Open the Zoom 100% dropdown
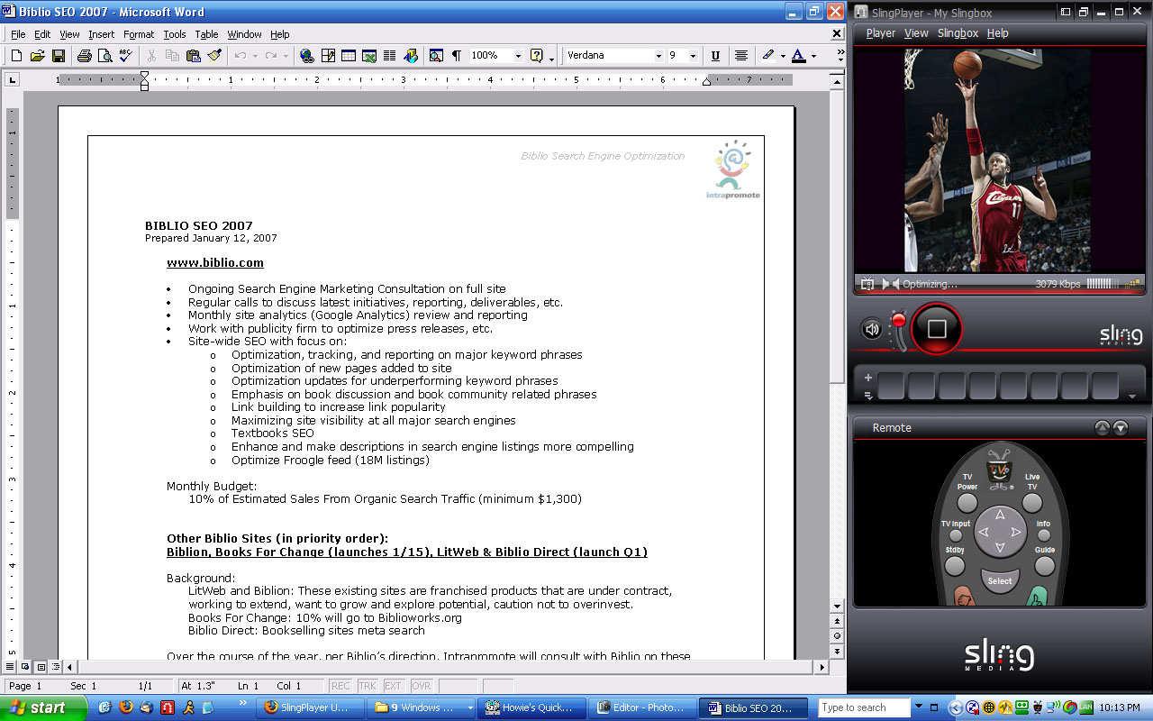This screenshot has width=1153, height=721. [518, 56]
